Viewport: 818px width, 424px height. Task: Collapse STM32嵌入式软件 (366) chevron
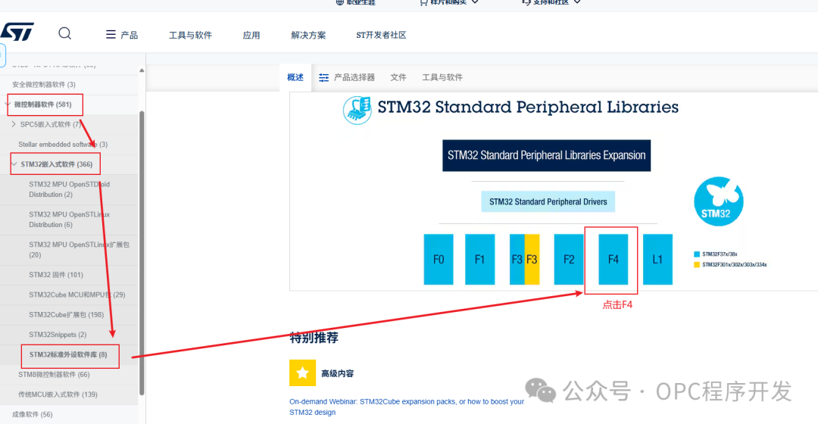[x=14, y=164]
